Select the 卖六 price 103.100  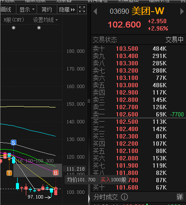click(127, 78)
